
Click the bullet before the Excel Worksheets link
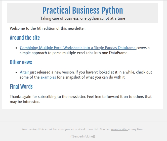pos(16,48)
